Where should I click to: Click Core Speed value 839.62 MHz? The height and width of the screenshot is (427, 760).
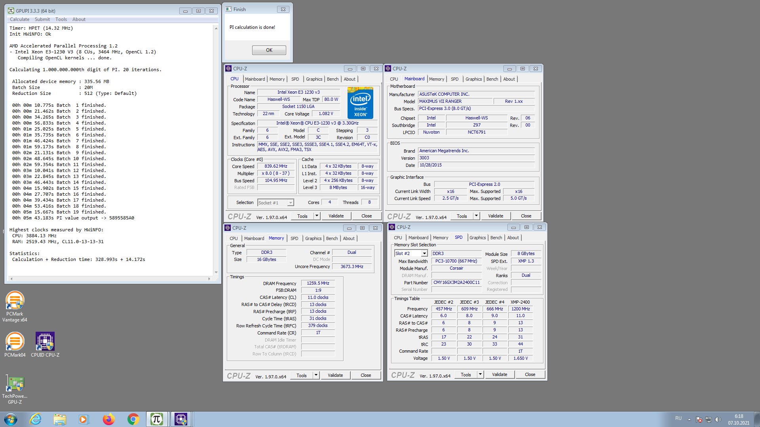[x=276, y=166]
